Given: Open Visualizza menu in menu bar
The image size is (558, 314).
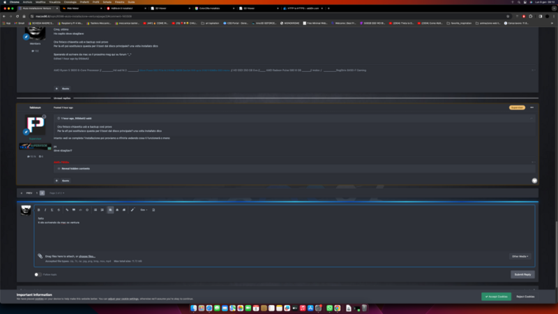Looking at the screenshot, I should [x=54, y=2].
